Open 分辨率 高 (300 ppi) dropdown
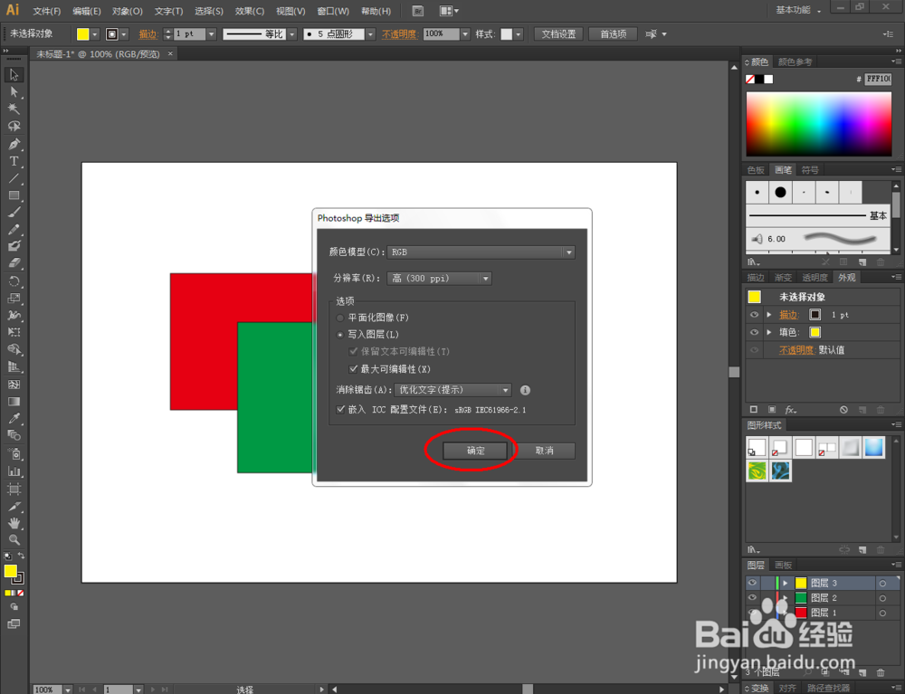The image size is (905, 694). tap(439, 279)
